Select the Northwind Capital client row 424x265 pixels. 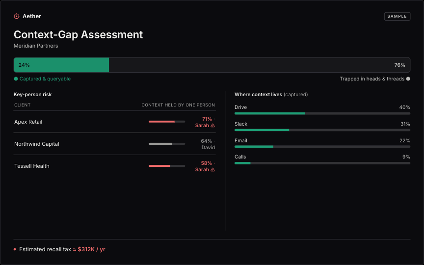click(115, 144)
